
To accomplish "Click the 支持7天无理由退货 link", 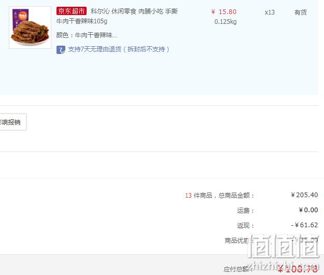I will point(119,49).
